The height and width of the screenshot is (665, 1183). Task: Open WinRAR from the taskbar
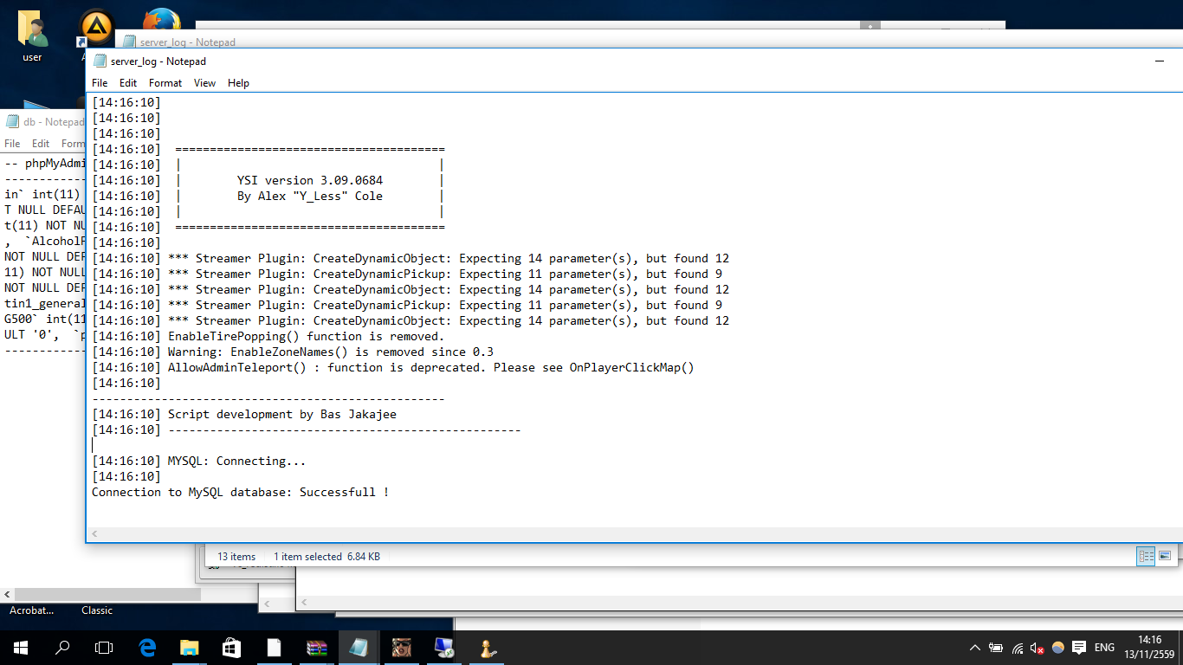coord(316,647)
